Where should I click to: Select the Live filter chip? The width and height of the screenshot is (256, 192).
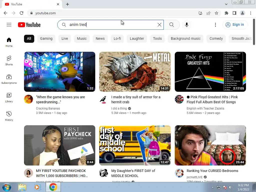tap(65, 39)
